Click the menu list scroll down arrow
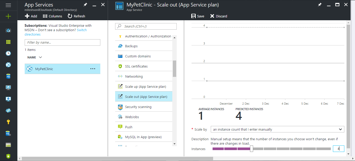 pyautogui.click(x=174, y=144)
